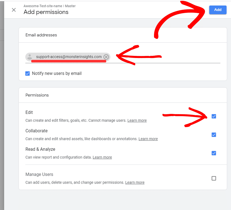The height and width of the screenshot is (210, 231).
Task: Open Learn more link for Collaborate
Action: tap(148, 139)
